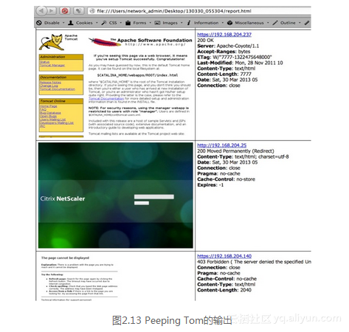Click the '200 Moved Permanently (Redirect)' status text
349x332 pixels.
[235, 151]
